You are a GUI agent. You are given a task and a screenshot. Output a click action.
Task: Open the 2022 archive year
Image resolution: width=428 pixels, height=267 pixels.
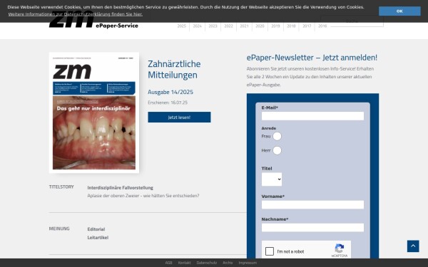coord(228,26)
